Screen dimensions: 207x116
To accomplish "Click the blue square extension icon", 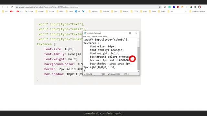I will tap(174, 7).
